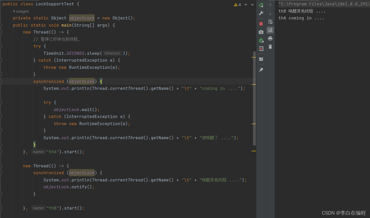Image resolution: width=370 pixels, height=218 pixels.
Task: Collapse fold marker on thA synchronized line
Action: coord(1,82)
